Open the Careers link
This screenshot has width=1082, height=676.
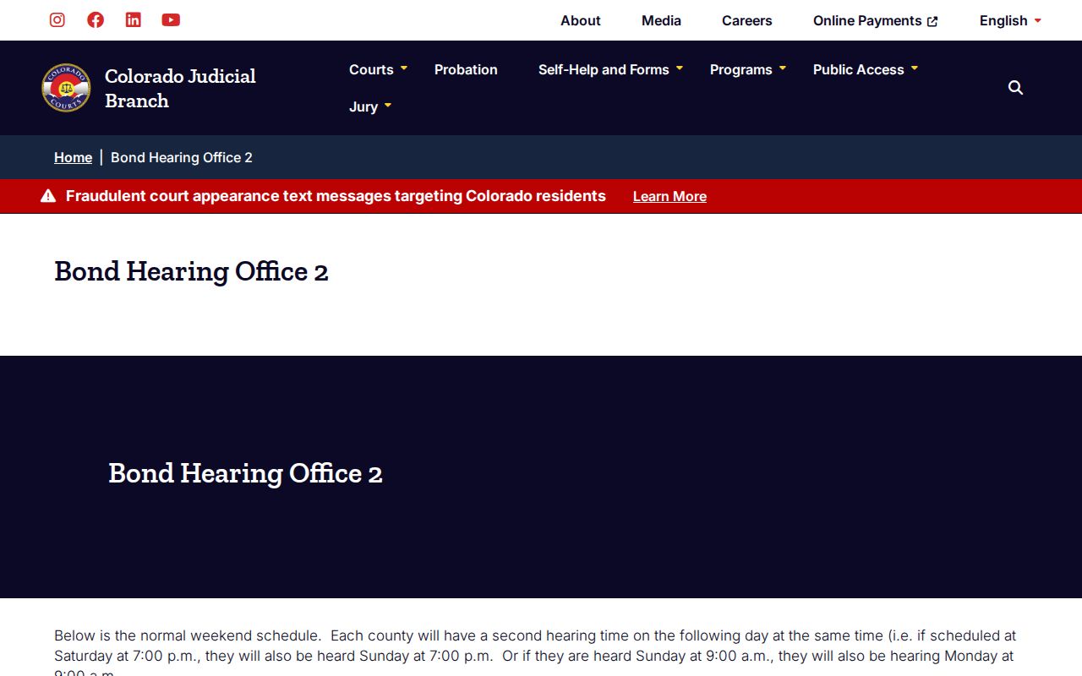tap(747, 20)
